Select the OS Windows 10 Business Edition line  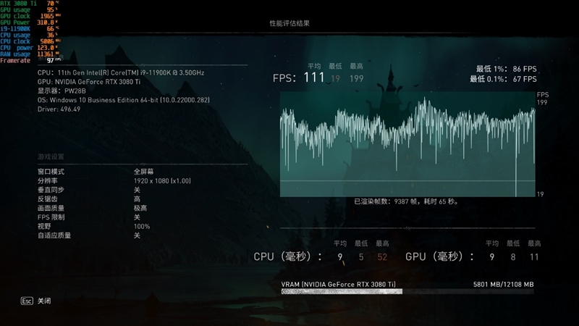123,100
